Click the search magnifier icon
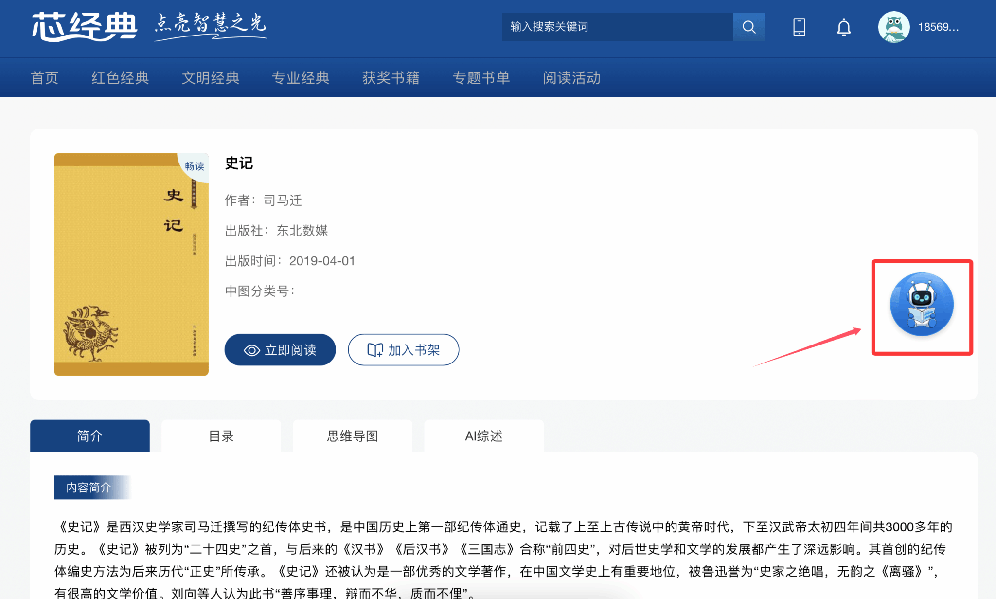Screen dimensions: 996x599 [x=749, y=27]
